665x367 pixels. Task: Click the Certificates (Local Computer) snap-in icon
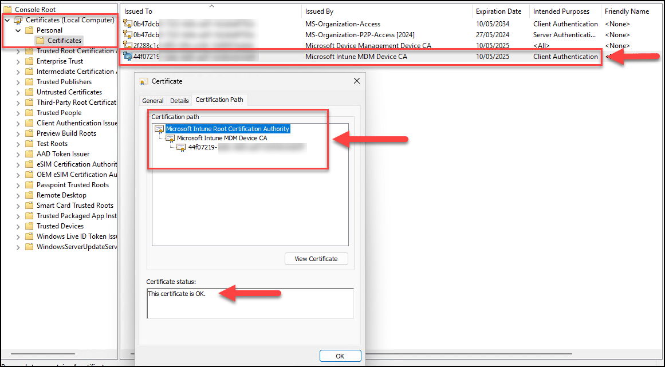coord(18,20)
